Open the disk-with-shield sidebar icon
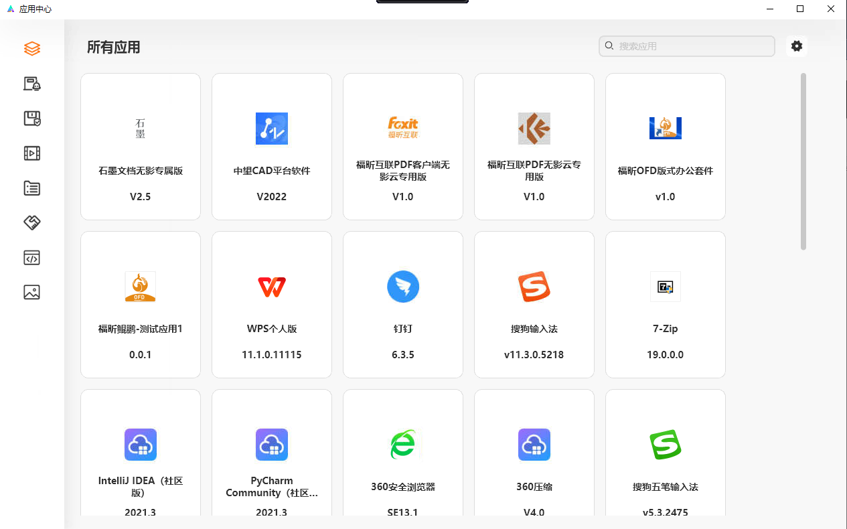Viewport: 847px width, 529px height. tap(32, 119)
